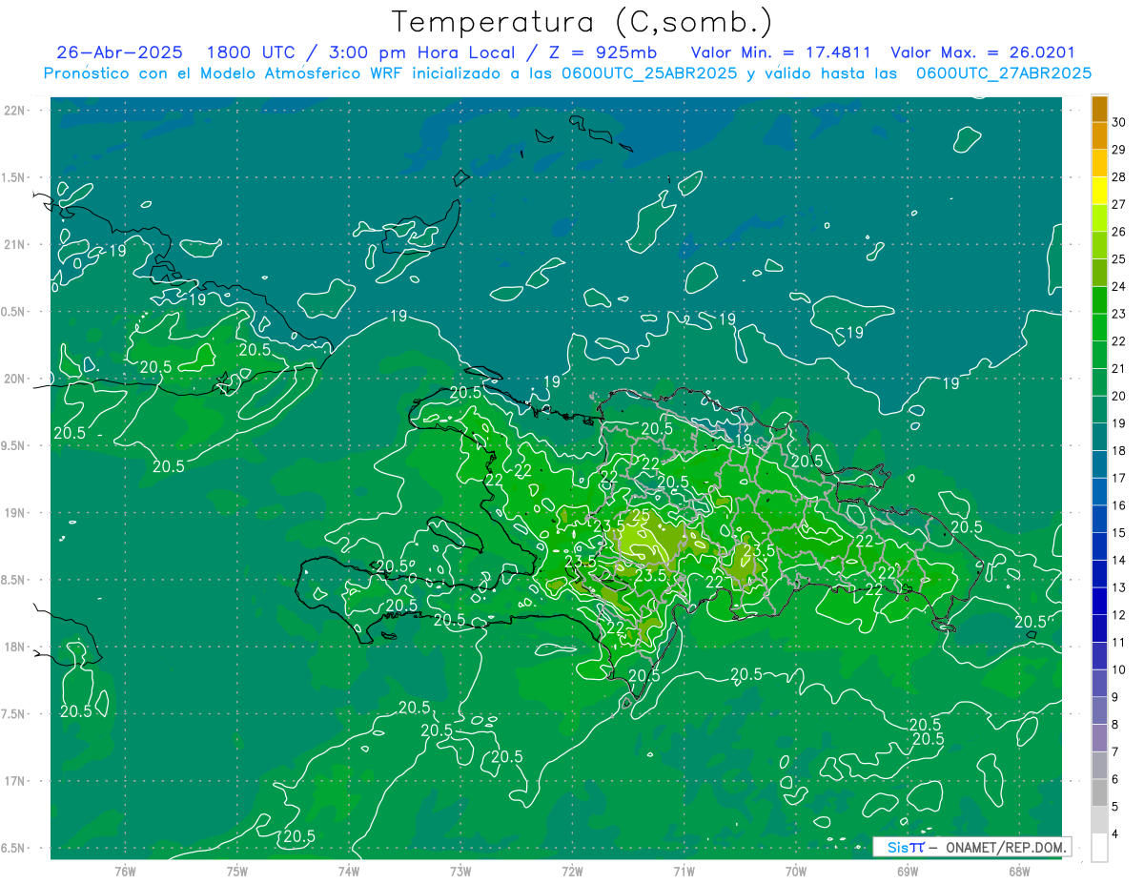Pick the gray band between 5 and 6

(x=1100, y=793)
